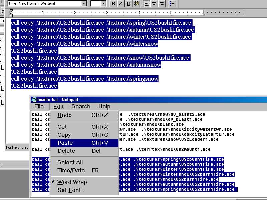This screenshot has width=267, height=200.
Task: Open the Help menu in Notepad
Action: point(104,107)
